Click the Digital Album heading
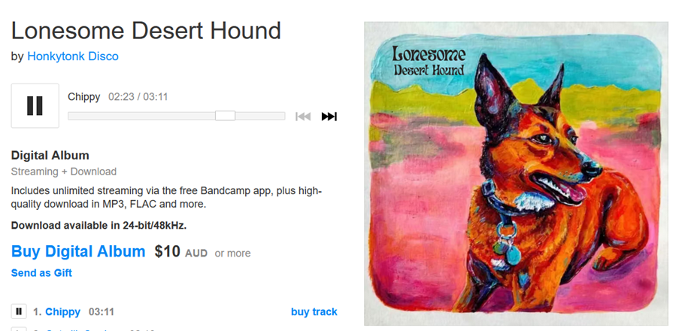Viewport: 679px width, 331px height. pos(50,155)
